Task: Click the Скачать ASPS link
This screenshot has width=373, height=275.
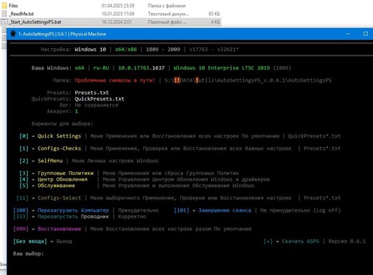Action: pyautogui.click(x=301, y=241)
